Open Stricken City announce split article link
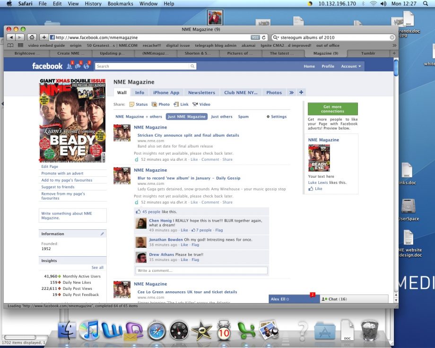The image size is (435, 348). point(188,135)
